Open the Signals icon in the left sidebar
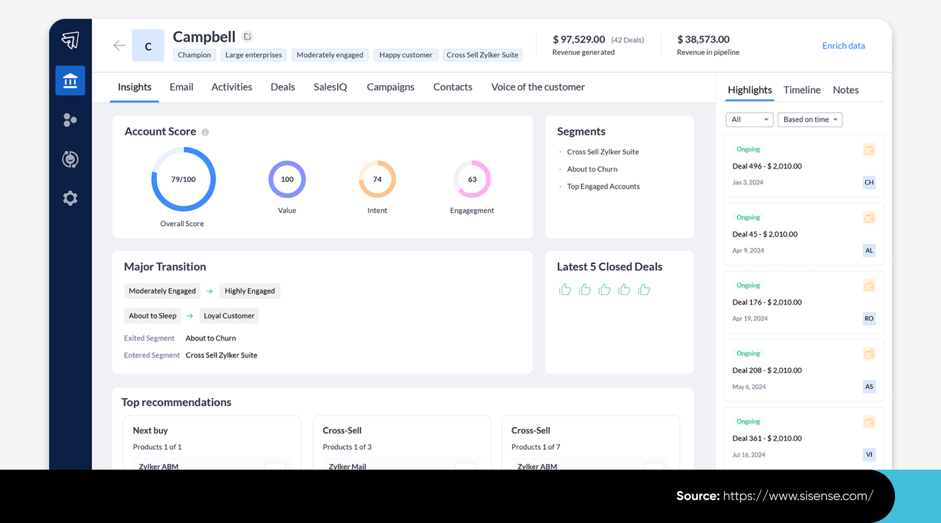Image resolution: width=941 pixels, height=523 pixels. (x=70, y=159)
